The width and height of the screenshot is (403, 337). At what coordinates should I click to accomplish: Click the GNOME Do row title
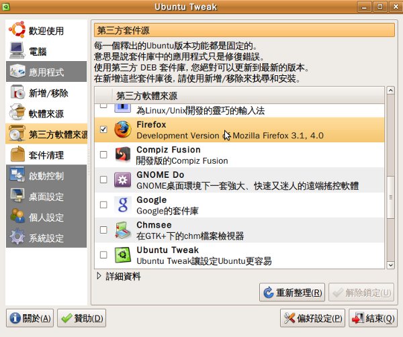[x=161, y=175]
